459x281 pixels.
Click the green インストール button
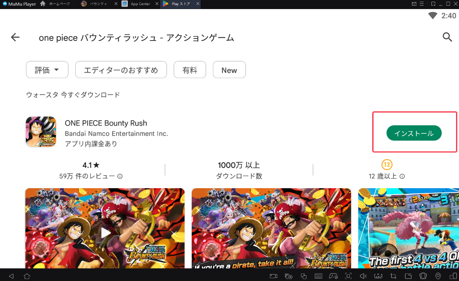(414, 133)
